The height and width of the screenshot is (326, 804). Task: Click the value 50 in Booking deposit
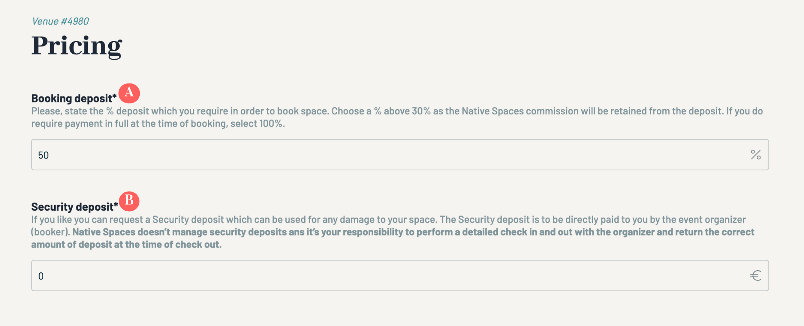click(x=43, y=155)
